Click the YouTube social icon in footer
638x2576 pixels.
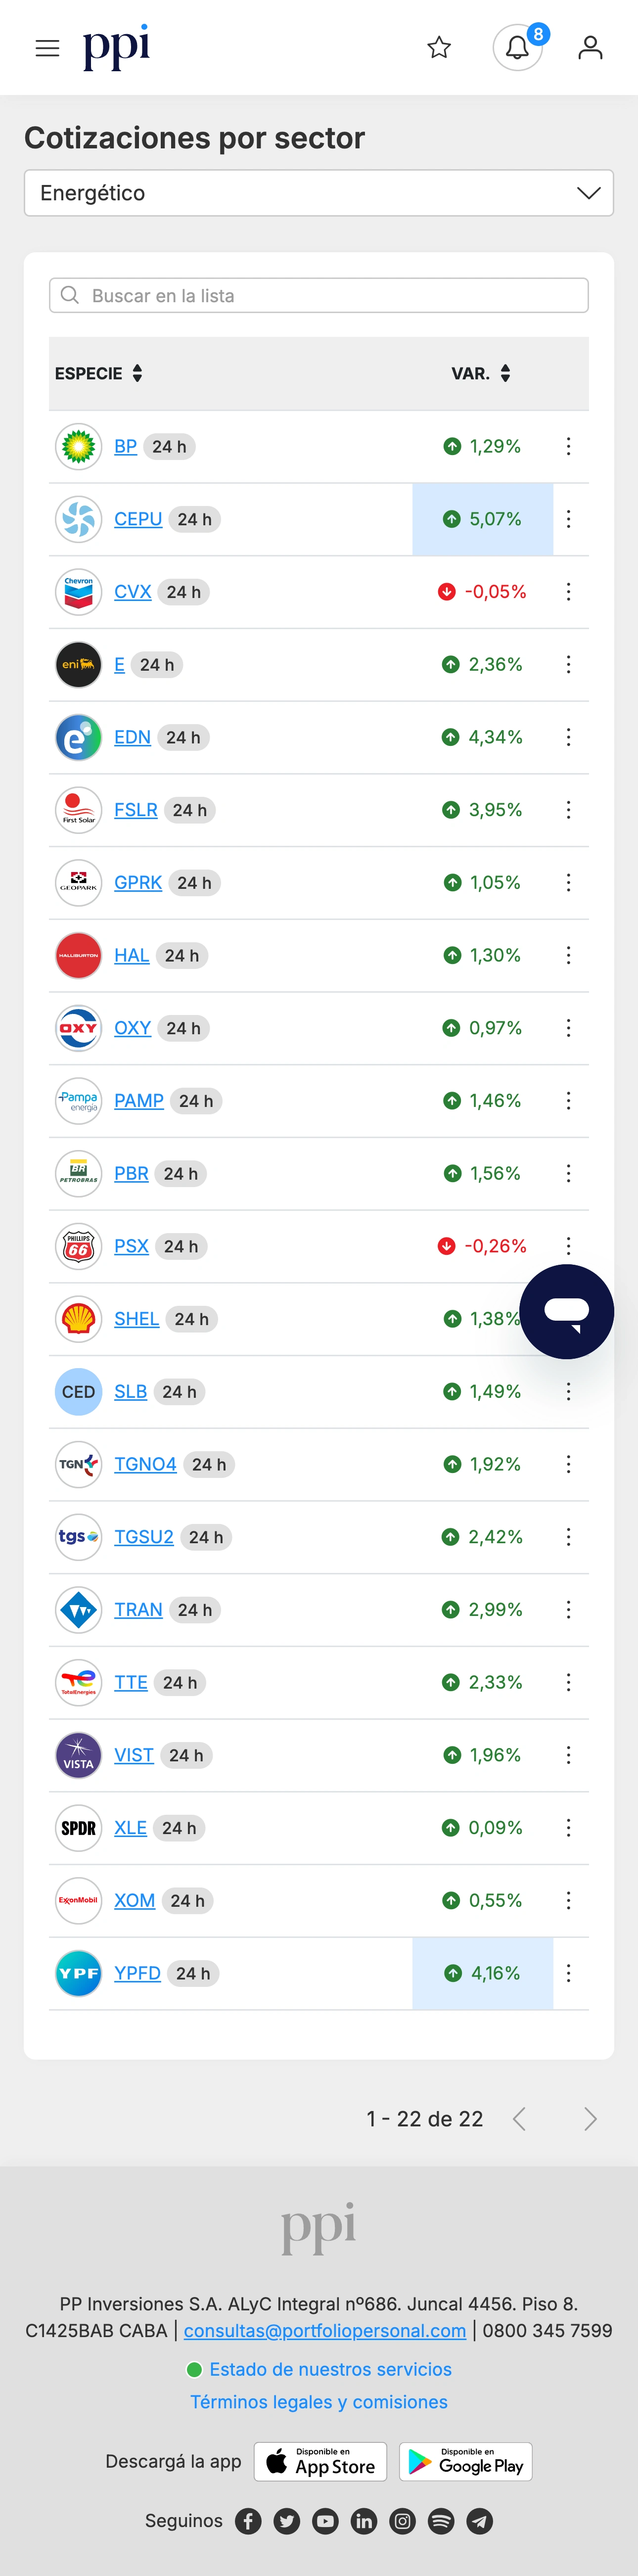tap(325, 2521)
